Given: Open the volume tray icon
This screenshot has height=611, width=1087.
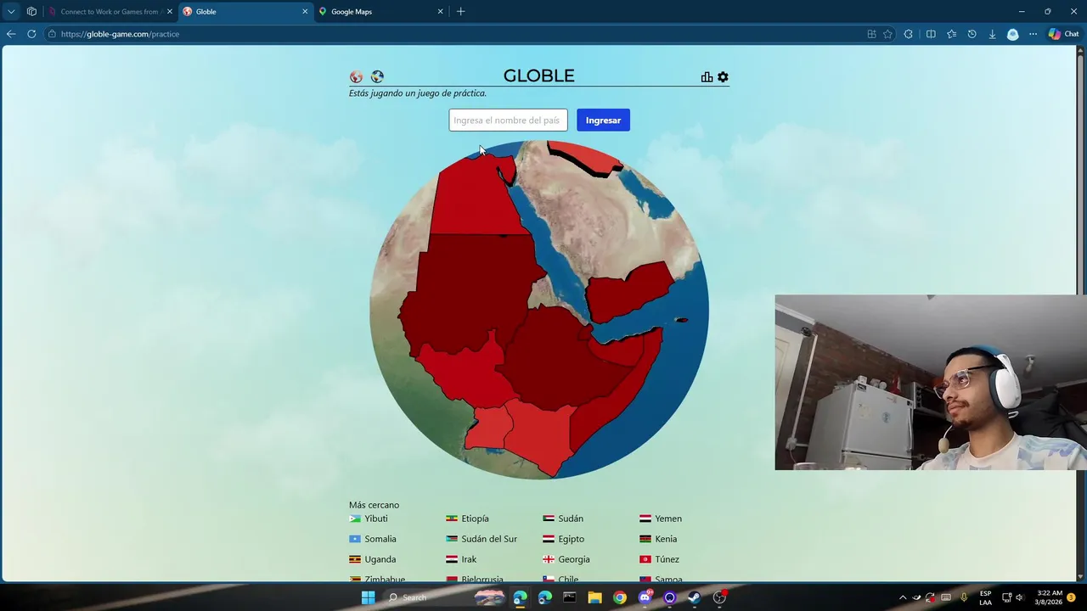Looking at the screenshot, I should coord(1019,597).
